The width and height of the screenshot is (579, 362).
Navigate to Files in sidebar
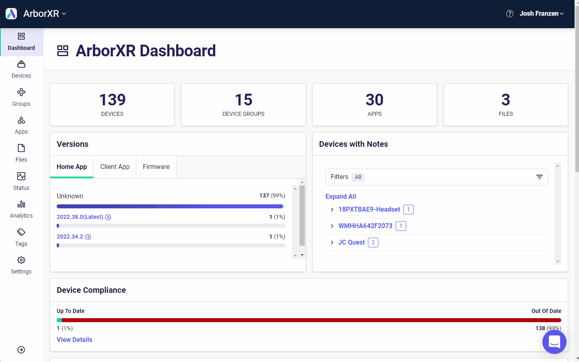21,154
